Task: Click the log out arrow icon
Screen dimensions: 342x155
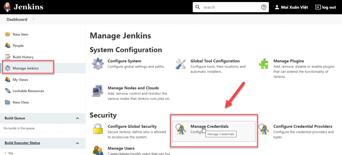Action: coord(318,7)
